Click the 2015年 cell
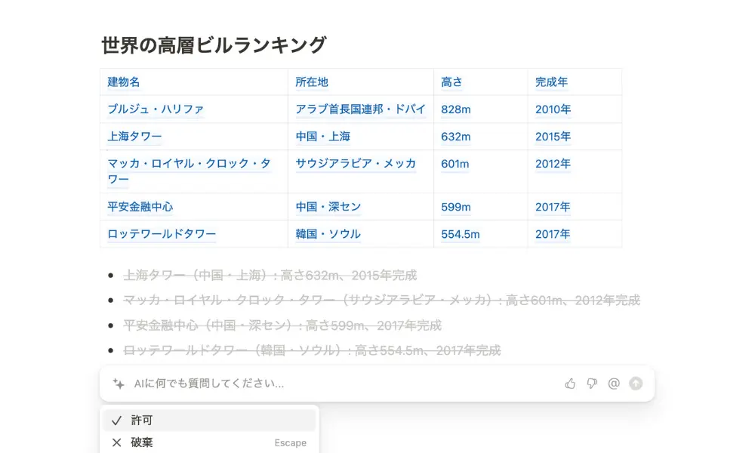 [575, 136]
